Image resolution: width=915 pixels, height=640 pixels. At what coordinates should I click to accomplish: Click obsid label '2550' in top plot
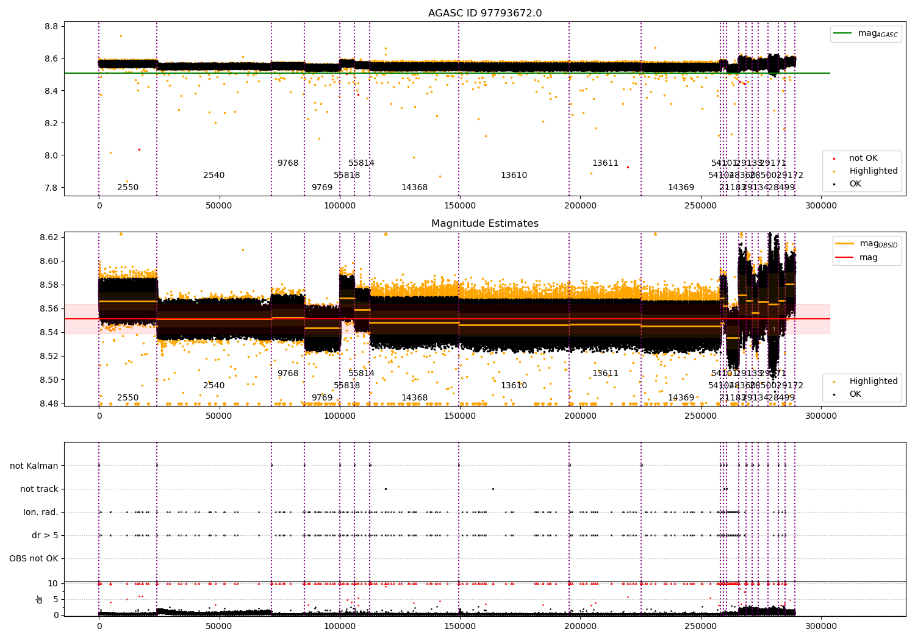pyautogui.click(x=128, y=188)
